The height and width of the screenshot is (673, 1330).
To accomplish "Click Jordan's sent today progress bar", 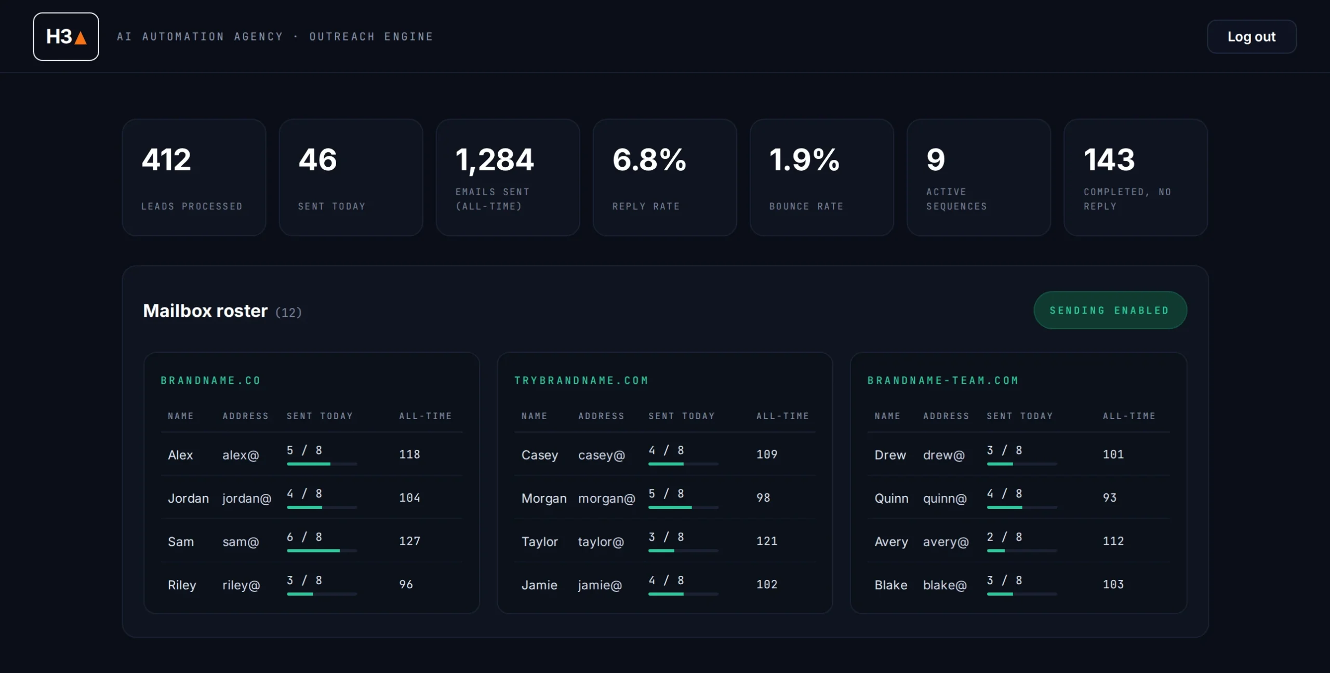I will [x=322, y=507].
